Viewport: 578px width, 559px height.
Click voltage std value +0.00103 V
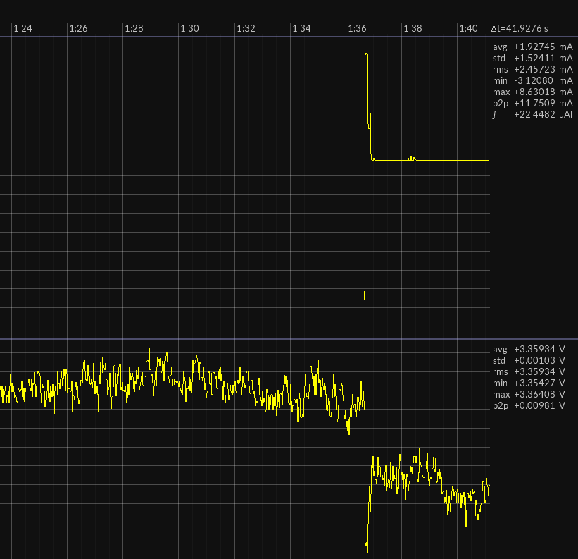[x=539, y=360]
